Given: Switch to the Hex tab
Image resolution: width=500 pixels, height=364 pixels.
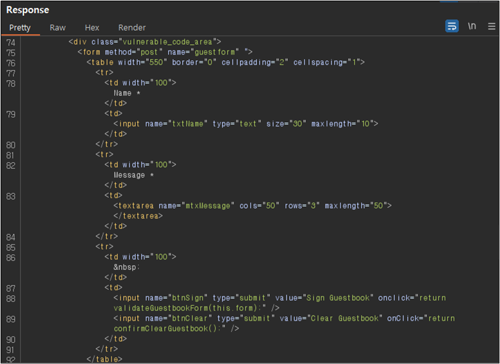Looking at the screenshot, I should (x=92, y=28).
